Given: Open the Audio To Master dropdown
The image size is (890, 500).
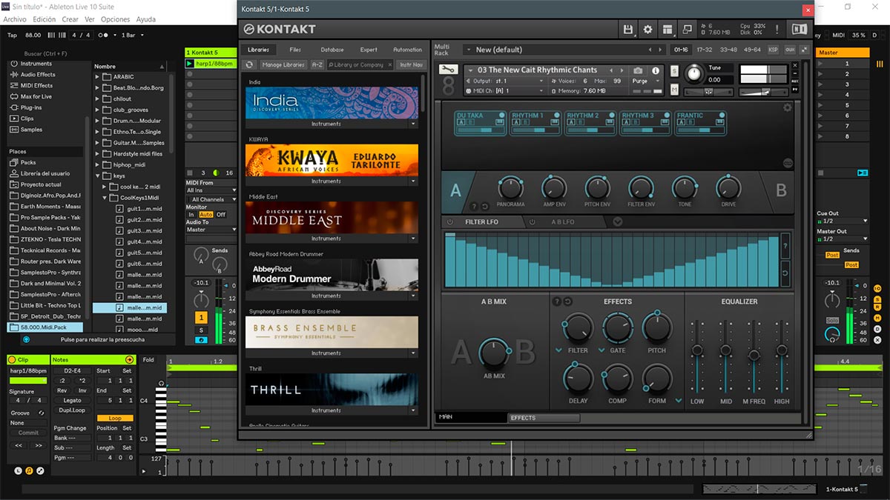Looking at the screenshot, I should click(x=211, y=230).
